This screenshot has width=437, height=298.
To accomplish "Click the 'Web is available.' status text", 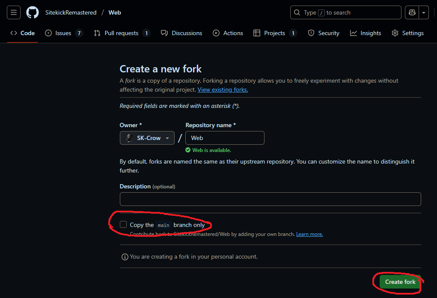I will coord(211,150).
